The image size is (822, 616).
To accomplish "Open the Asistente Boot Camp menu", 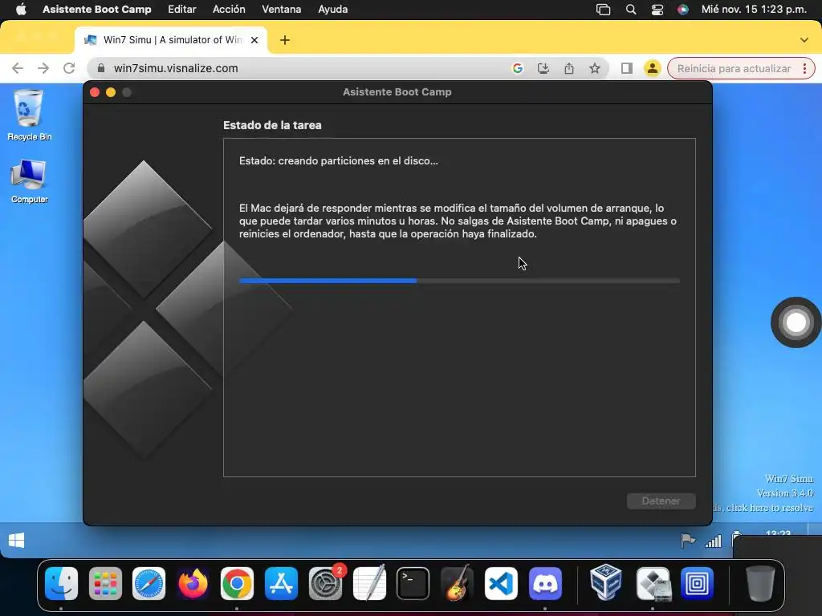I will (97, 10).
